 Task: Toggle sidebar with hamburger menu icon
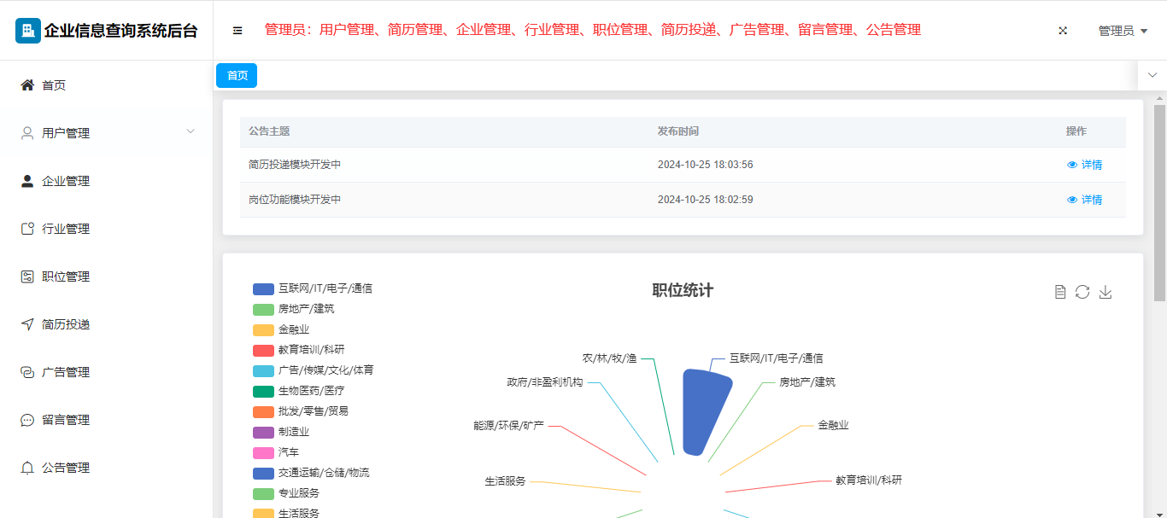coord(238,31)
